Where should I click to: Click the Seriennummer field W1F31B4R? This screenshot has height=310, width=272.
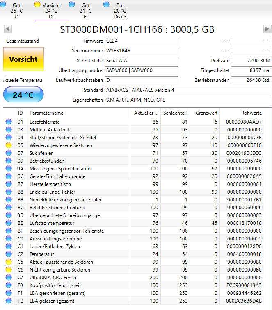pos(141,51)
